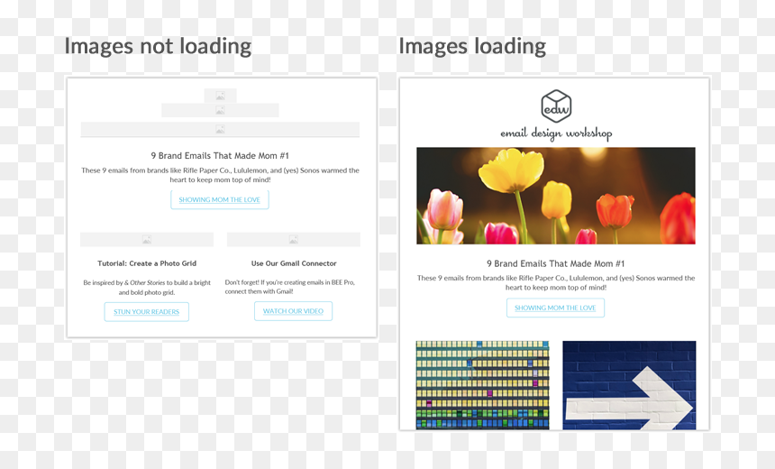The image size is (775, 469).
Task: Click broken image placeholder above Gmail Connector
Action: [x=294, y=239]
